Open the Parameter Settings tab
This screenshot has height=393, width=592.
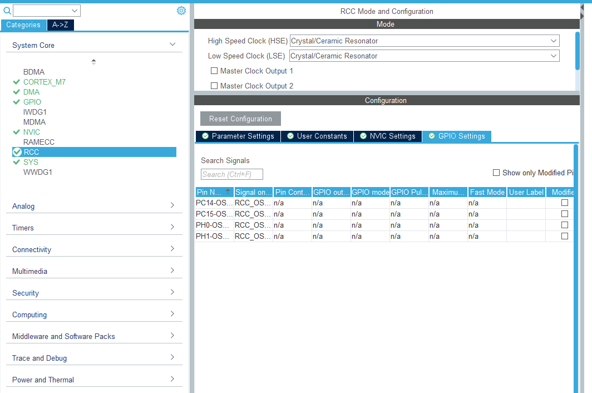[x=238, y=136]
